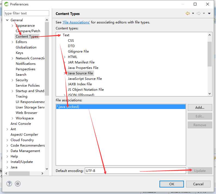
Task: Select Ansi Console preference page
Action: click(21, 124)
